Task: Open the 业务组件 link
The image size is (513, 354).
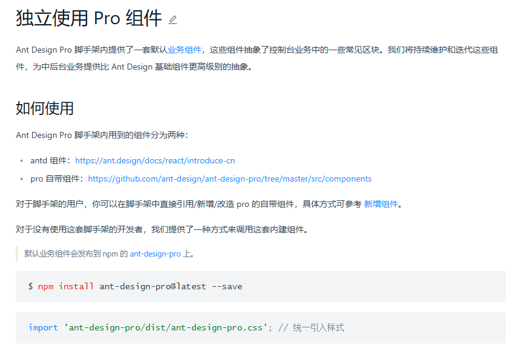Action: pyautogui.click(x=185, y=50)
